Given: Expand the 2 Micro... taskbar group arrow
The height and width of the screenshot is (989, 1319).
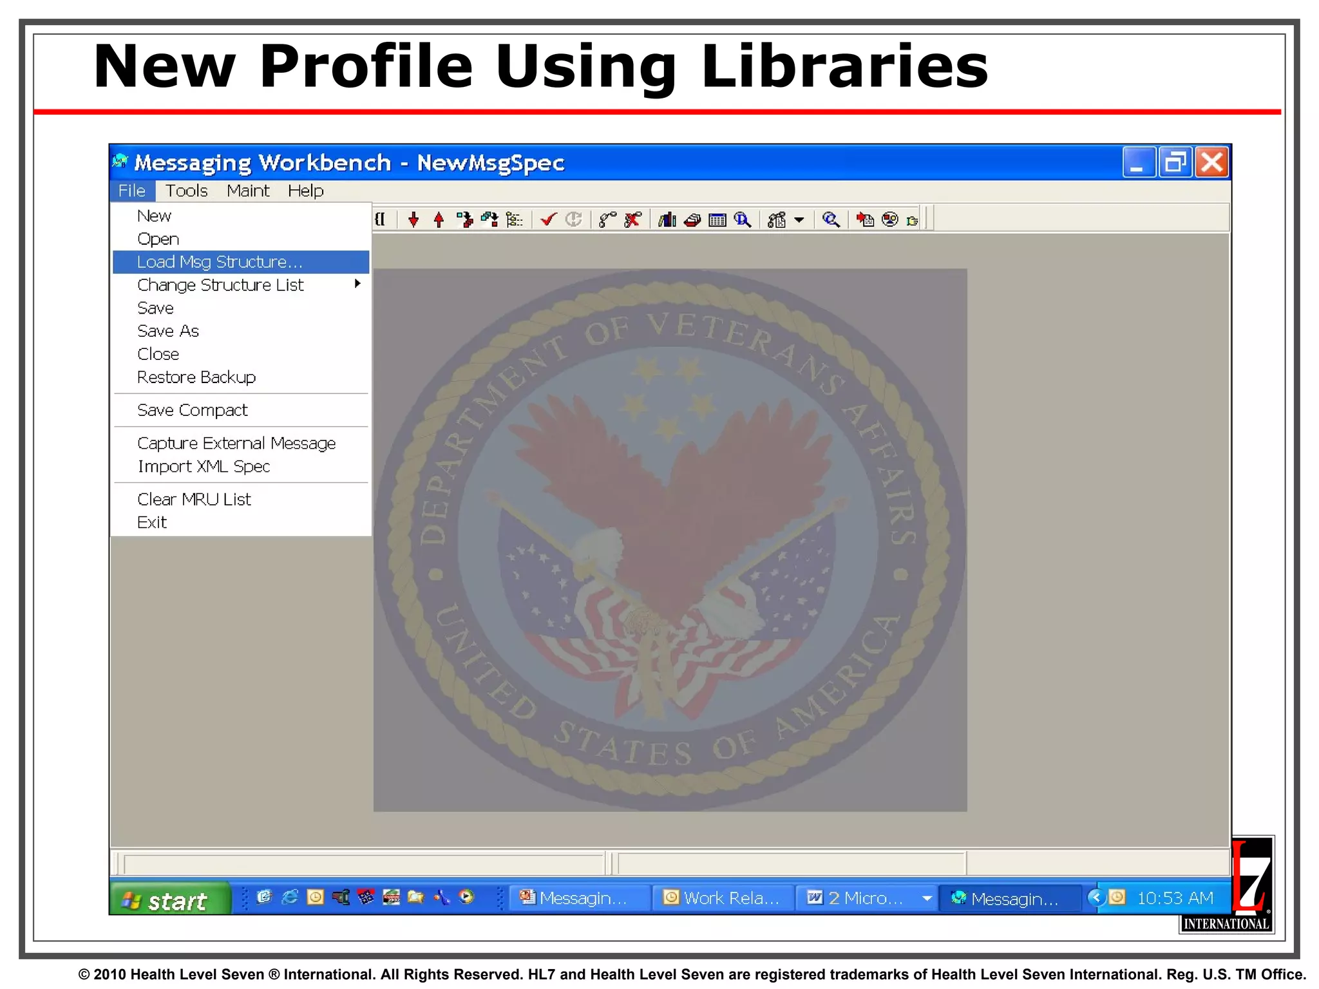Looking at the screenshot, I should tap(927, 898).
